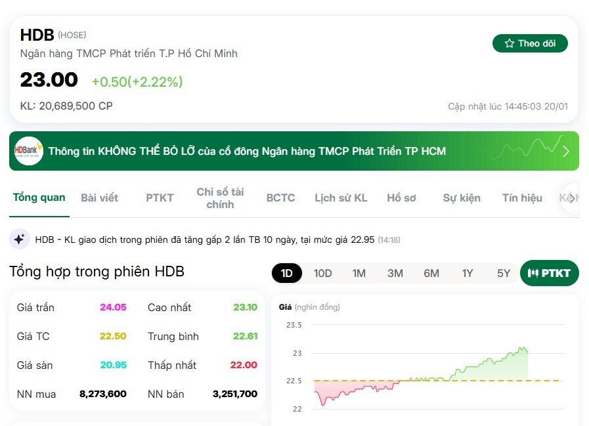Select the 5Y time range
This screenshot has height=426, width=589.
504,273
